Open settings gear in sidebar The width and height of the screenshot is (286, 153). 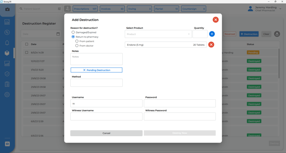coord(7,95)
